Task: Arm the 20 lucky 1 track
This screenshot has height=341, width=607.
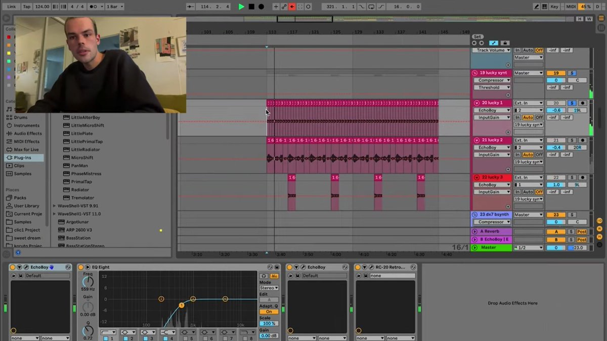Action: coord(583,103)
